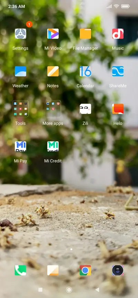Viewport: 138px width, 298px height.
Task: Expand the Tools folder
Action: click(20, 109)
